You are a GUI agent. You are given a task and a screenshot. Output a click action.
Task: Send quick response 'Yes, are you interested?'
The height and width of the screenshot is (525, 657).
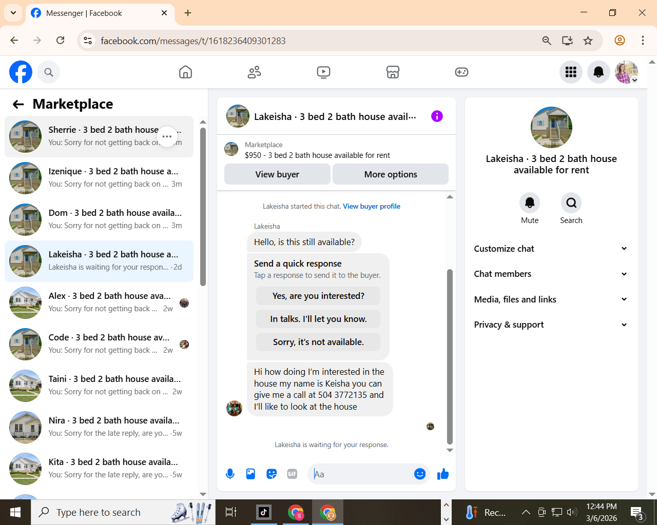point(318,296)
